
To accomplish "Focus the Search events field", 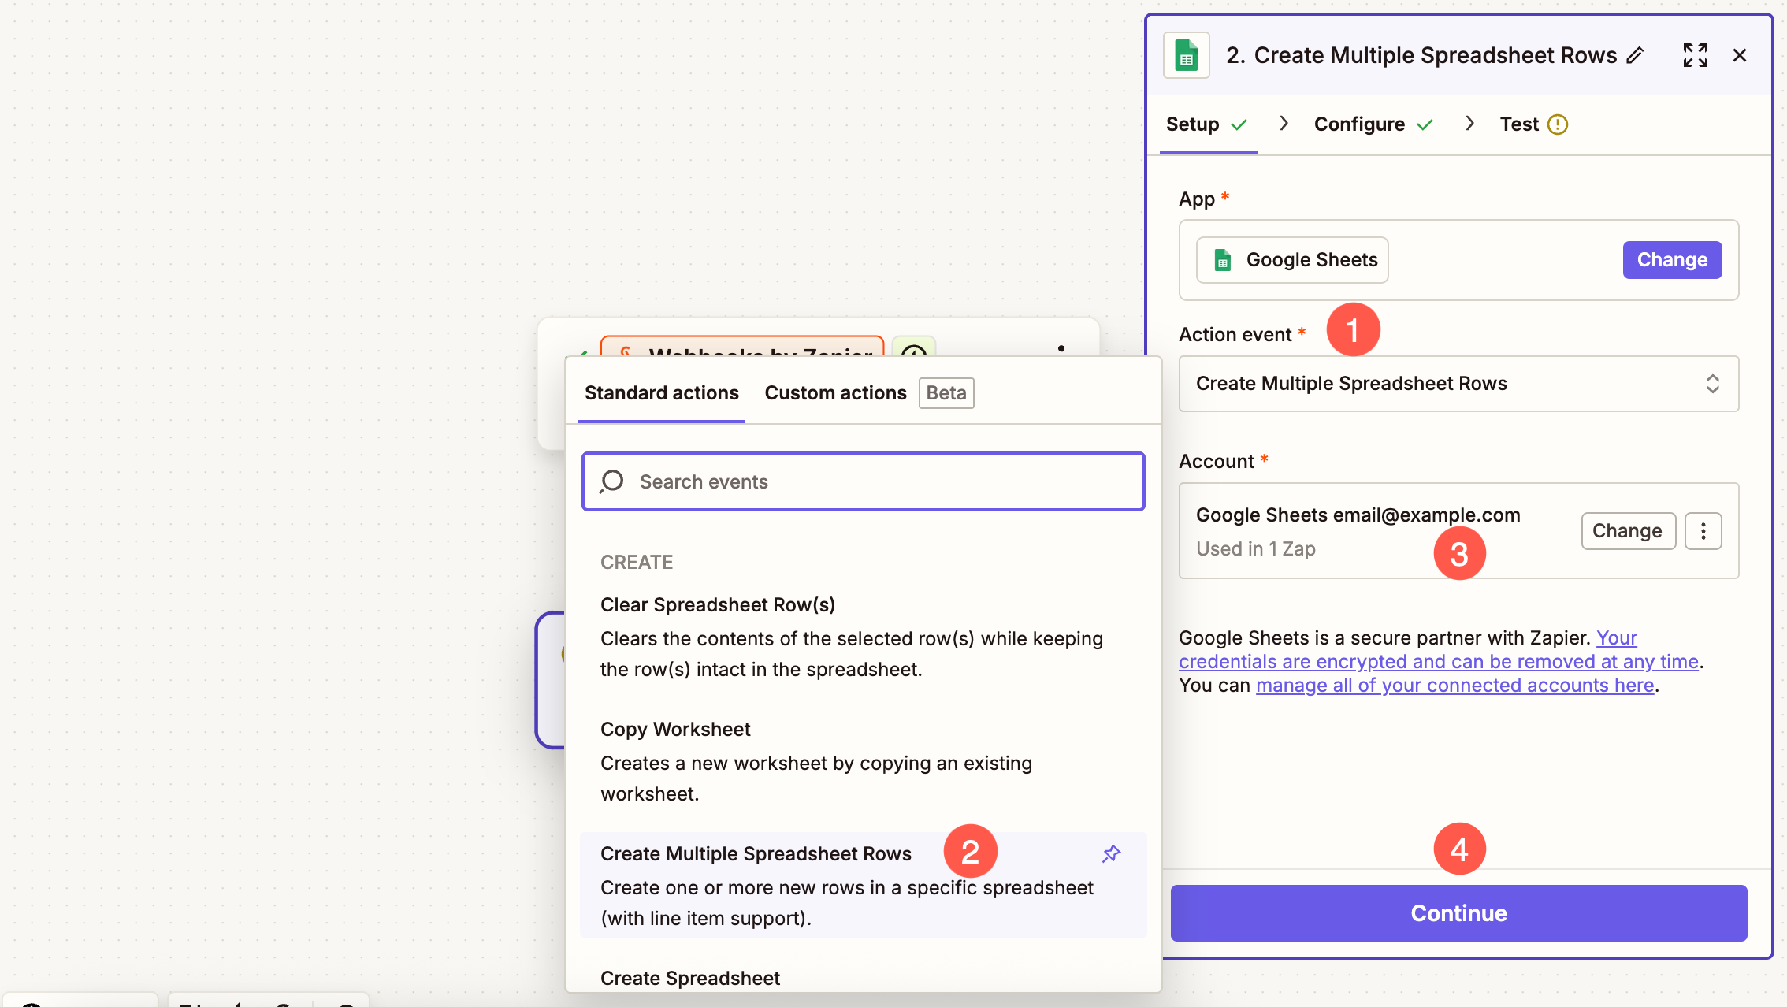I will 863,481.
